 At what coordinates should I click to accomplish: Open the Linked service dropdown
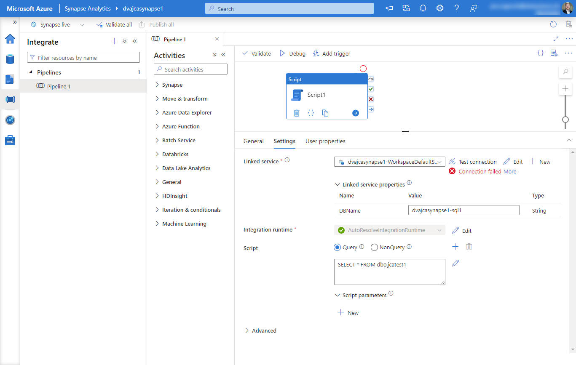[390, 162]
